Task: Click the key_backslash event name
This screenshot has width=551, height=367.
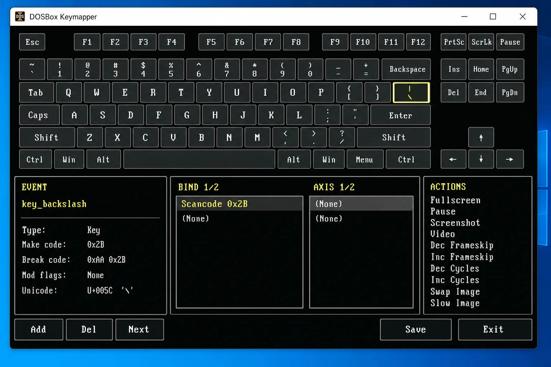Action: coord(54,204)
